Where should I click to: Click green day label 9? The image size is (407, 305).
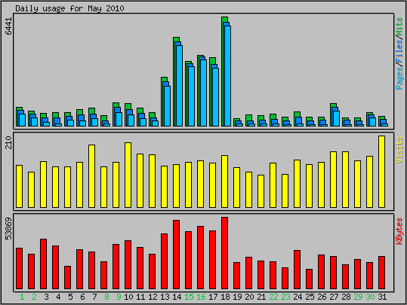point(119,297)
